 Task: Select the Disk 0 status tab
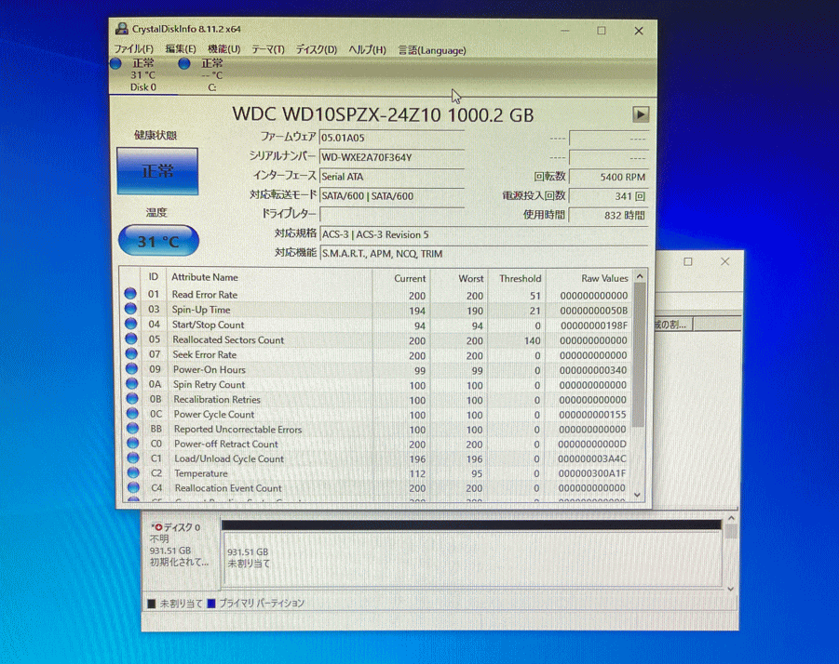point(142,74)
